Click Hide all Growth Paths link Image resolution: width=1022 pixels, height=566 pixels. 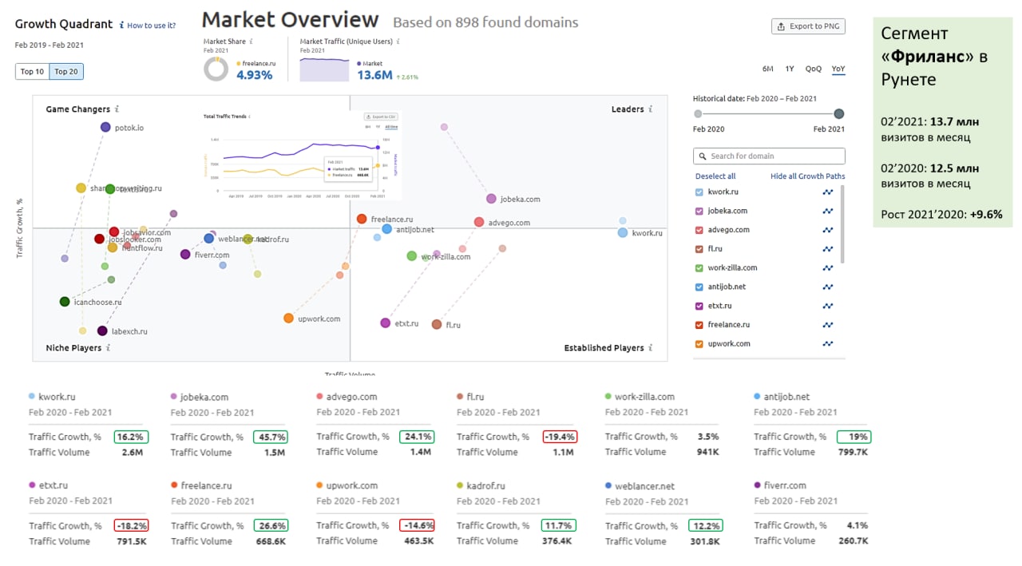click(807, 176)
